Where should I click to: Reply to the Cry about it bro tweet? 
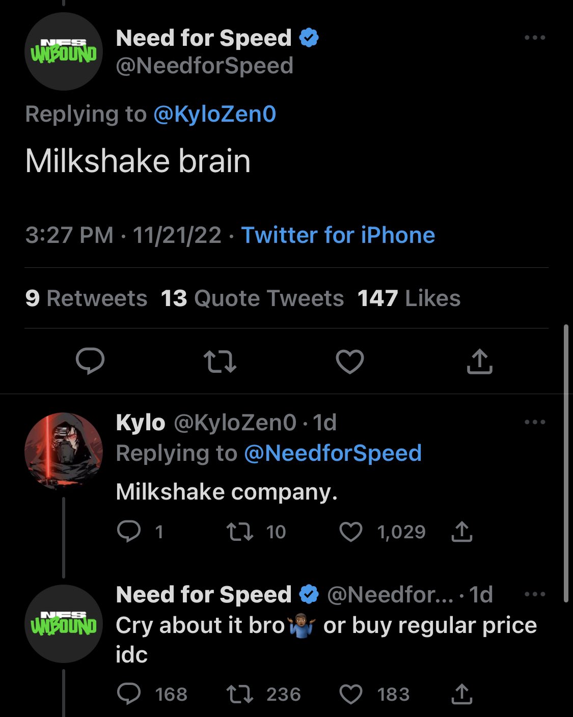click(129, 694)
